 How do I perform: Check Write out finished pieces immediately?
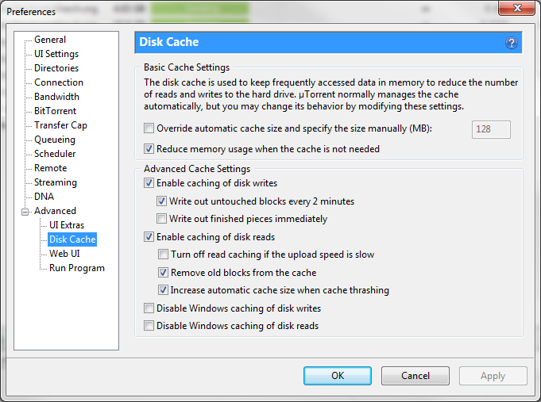162,219
